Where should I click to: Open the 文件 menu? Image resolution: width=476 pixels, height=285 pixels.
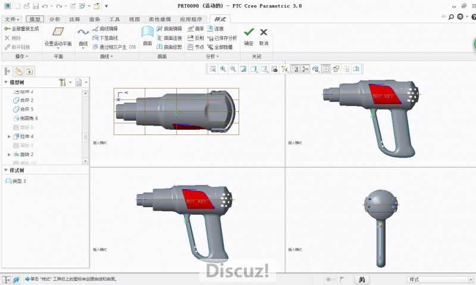click(x=11, y=19)
